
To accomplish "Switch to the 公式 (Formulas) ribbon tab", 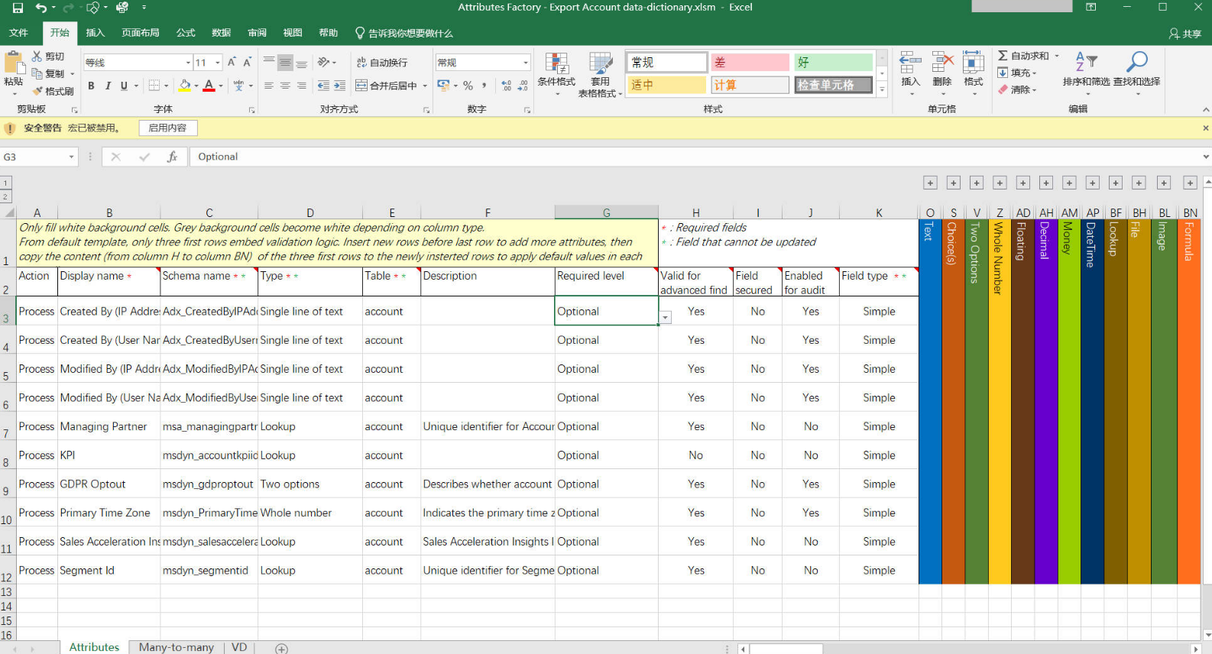I will pyautogui.click(x=186, y=33).
